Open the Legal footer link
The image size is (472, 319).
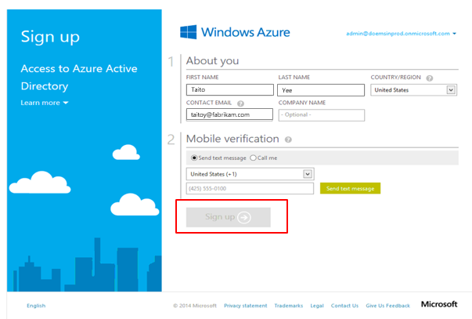tap(317, 306)
